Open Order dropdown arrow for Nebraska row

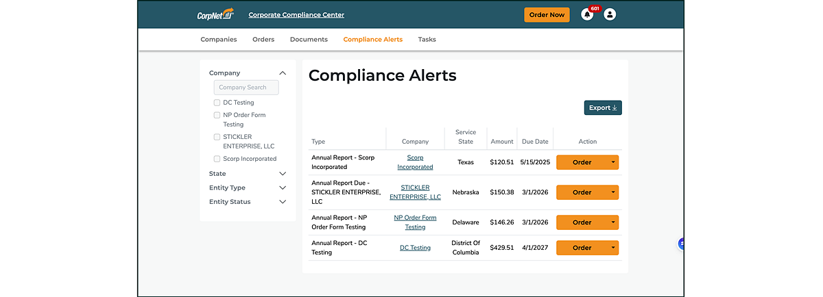[612, 192]
